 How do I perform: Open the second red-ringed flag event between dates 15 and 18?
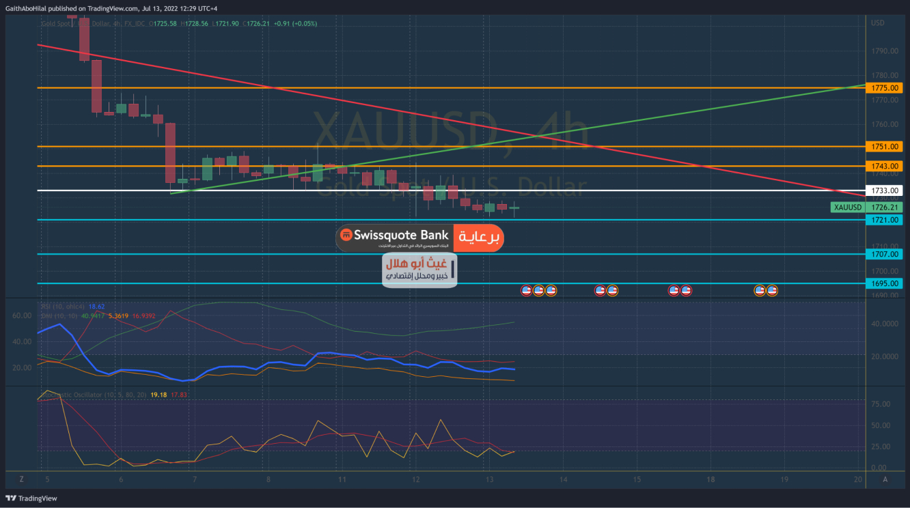click(686, 290)
